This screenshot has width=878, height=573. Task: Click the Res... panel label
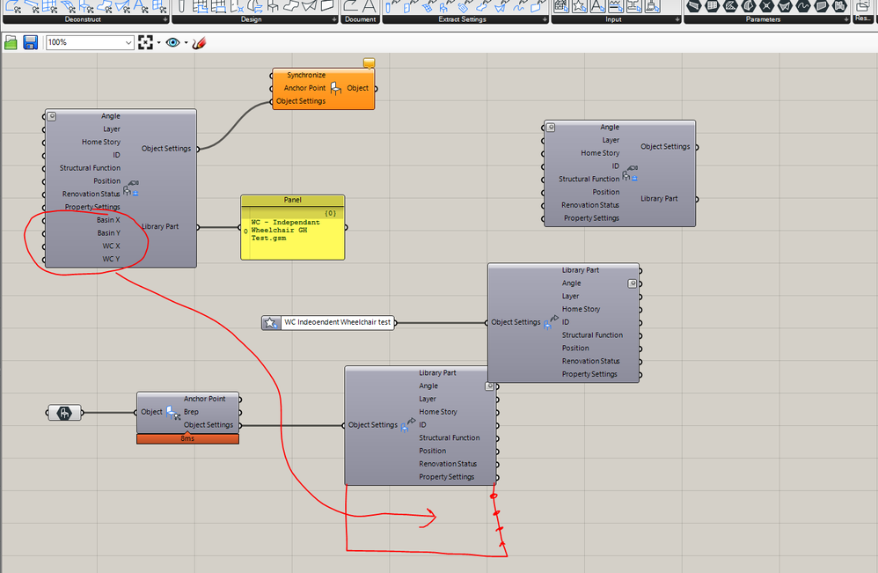862,18
